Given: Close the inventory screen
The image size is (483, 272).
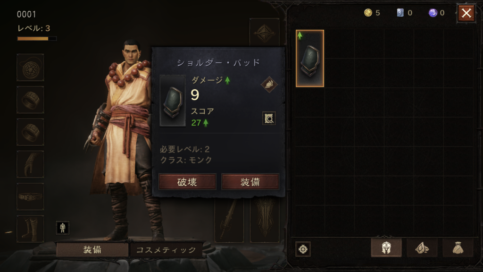Looking at the screenshot, I should [x=466, y=13].
